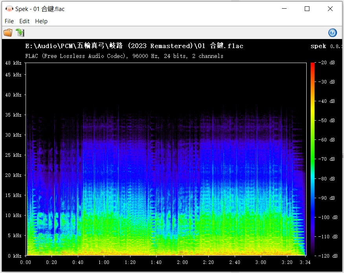Click the 0:20 time label

pyautogui.click(x=52, y=262)
